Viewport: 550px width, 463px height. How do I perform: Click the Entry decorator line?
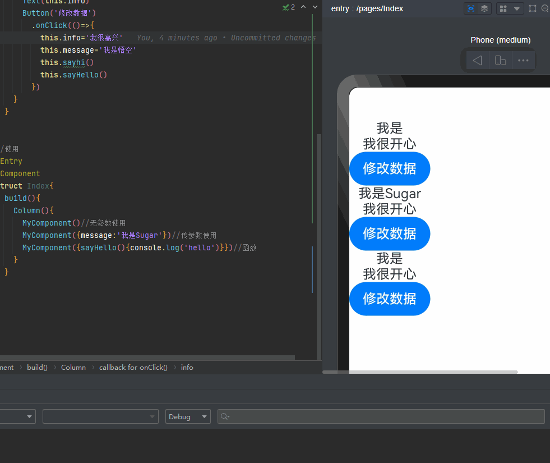[x=11, y=161]
